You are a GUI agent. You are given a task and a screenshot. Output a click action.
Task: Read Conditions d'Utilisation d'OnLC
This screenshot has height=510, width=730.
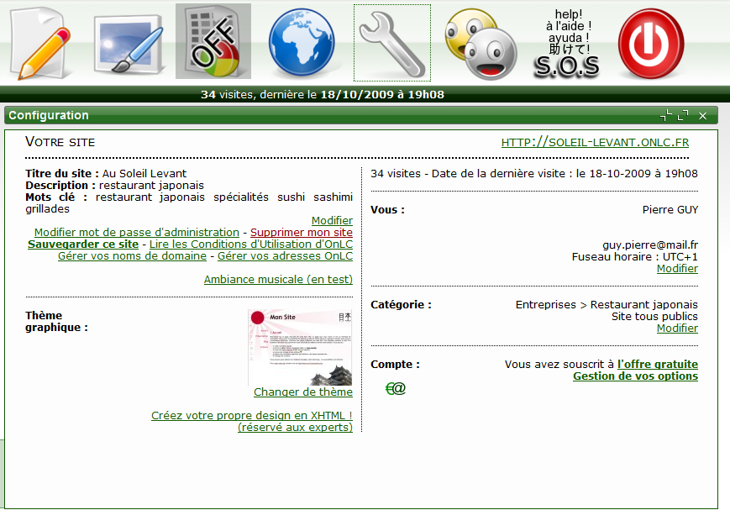(x=251, y=244)
